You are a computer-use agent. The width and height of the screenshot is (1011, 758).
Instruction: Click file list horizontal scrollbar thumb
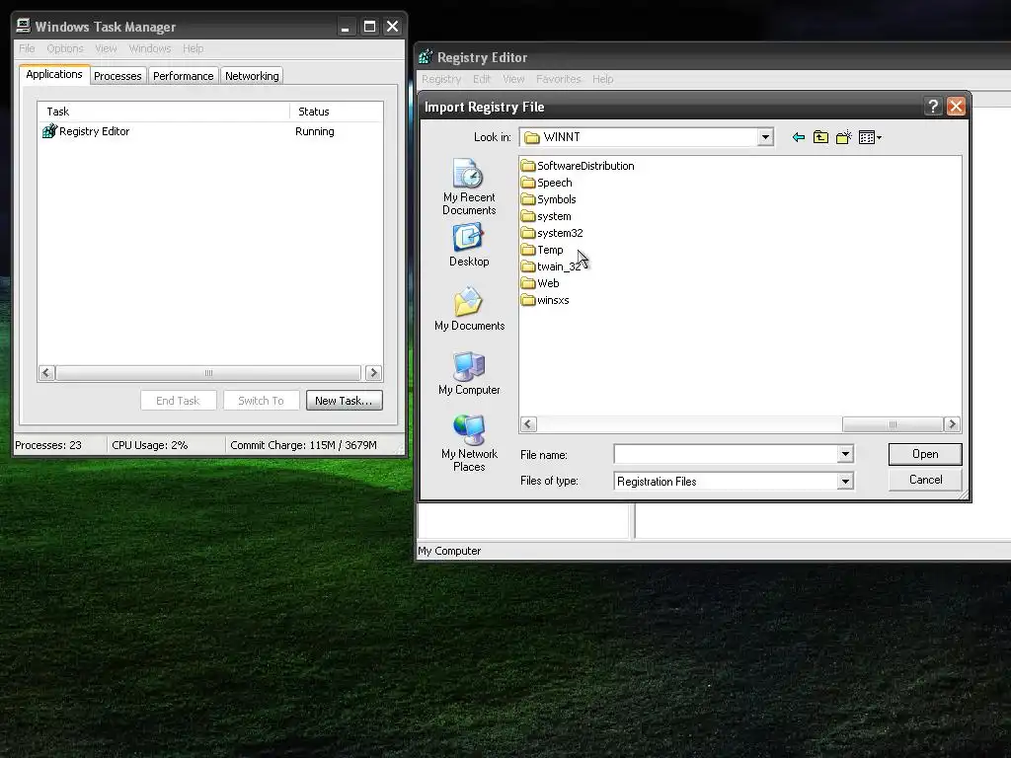(x=893, y=424)
